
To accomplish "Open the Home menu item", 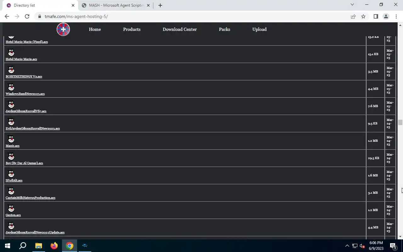I will pos(95,29).
